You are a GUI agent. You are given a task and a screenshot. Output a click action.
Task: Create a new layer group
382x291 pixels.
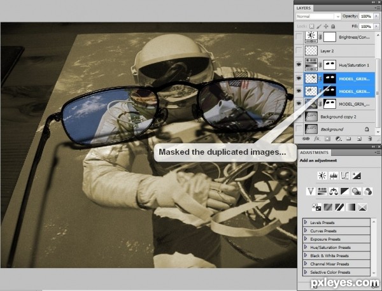(x=349, y=139)
